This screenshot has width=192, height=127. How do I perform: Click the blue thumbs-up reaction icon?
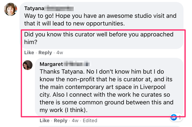(x=174, y=117)
